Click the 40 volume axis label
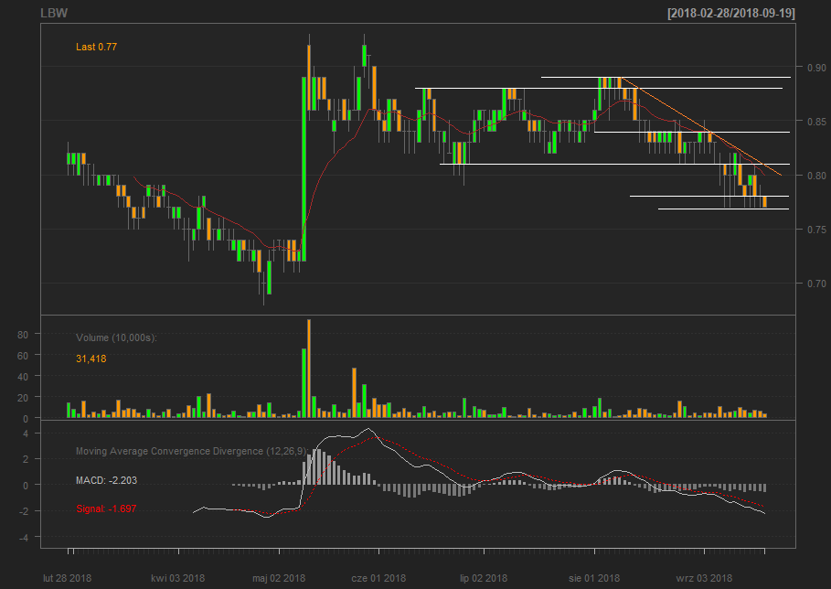 coord(23,377)
